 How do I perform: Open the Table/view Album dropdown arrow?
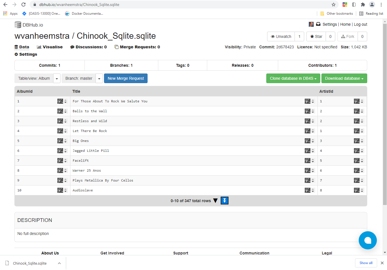click(57, 78)
